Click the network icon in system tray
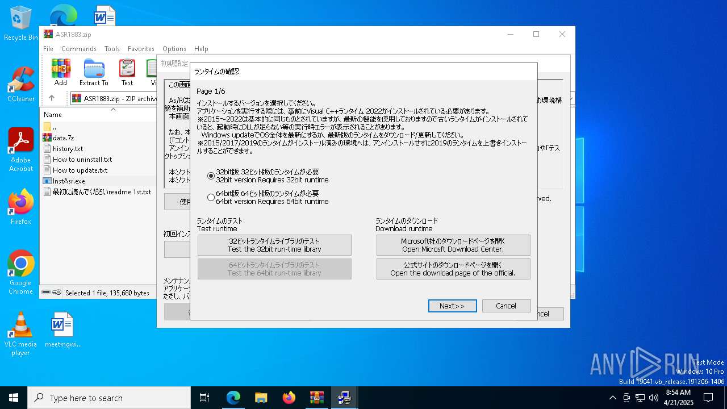727x409 pixels. click(640, 398)
